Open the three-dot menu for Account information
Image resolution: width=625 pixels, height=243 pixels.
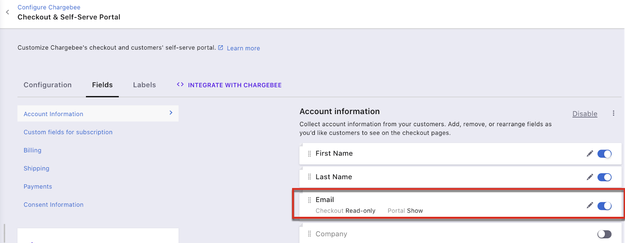pyautogui.click(x=613, y=113)
